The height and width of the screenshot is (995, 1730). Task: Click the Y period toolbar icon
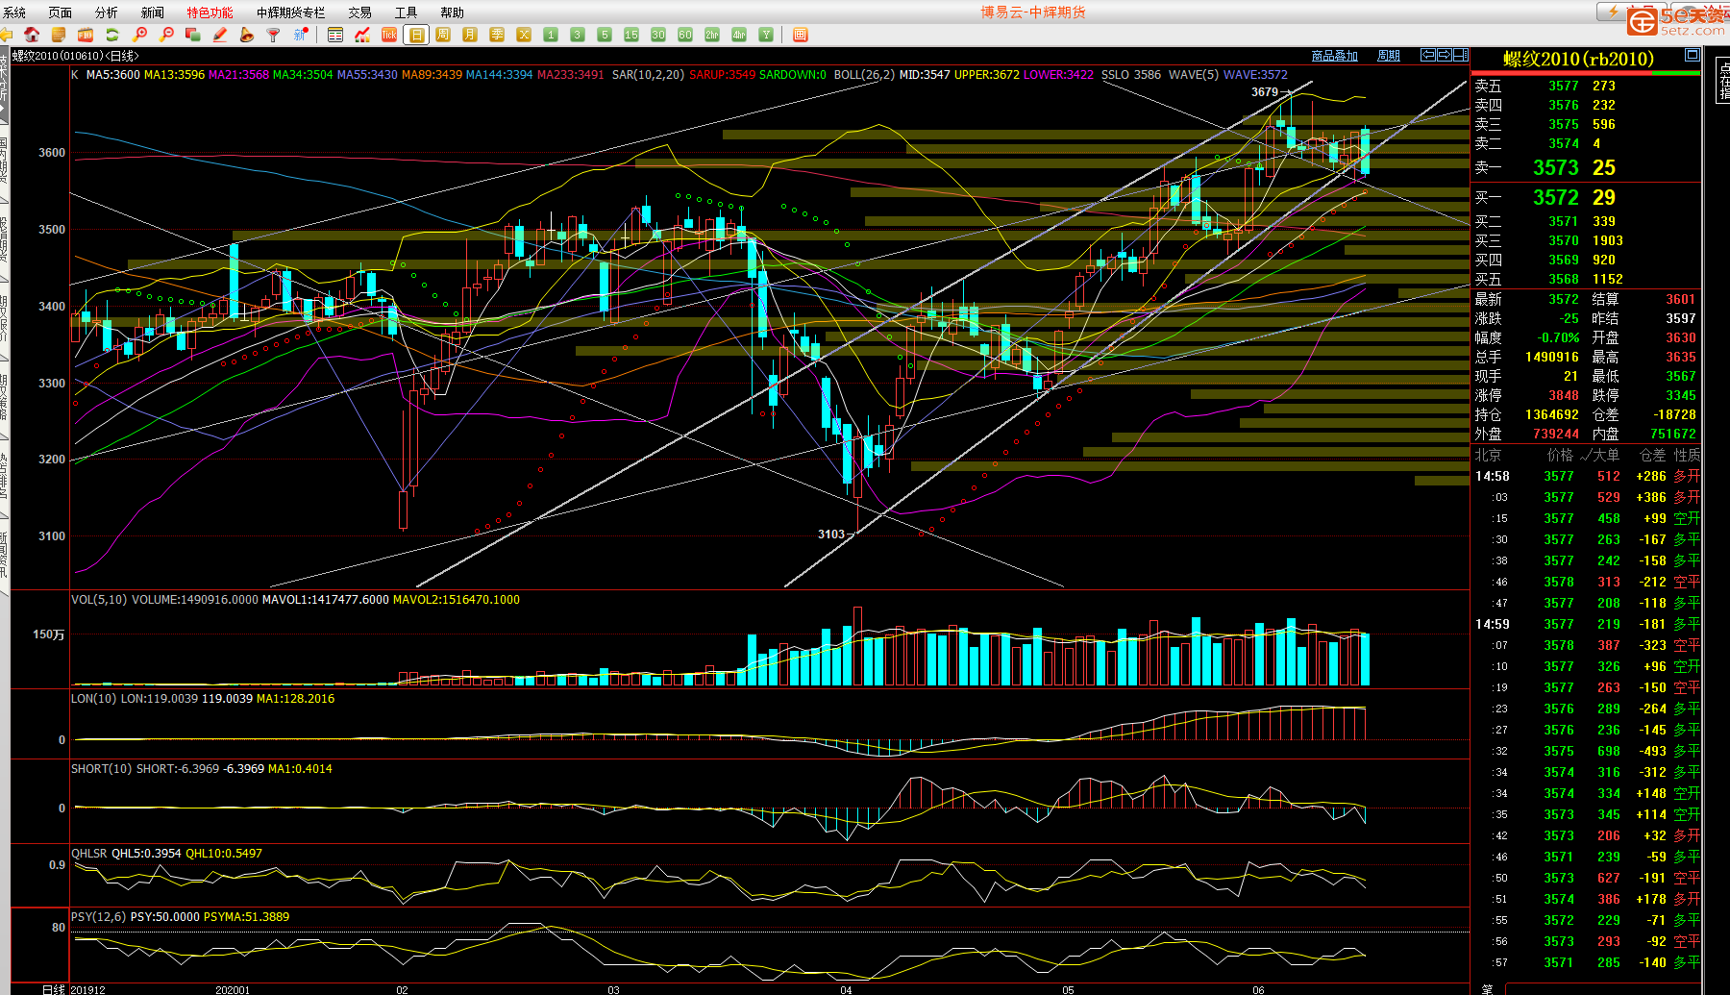pyautogui.click(x=766, y=35)
